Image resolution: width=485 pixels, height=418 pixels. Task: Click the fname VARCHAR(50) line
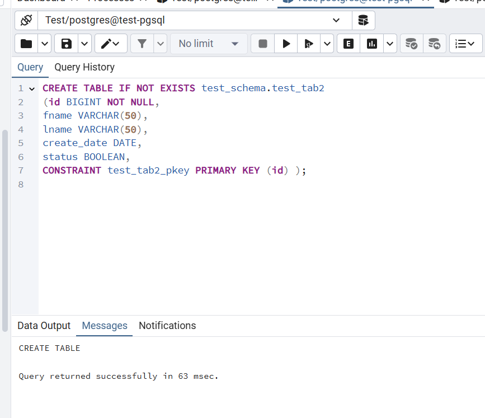click(x=95, y=116)
